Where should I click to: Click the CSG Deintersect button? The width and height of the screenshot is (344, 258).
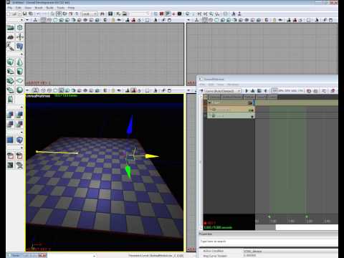19,124
